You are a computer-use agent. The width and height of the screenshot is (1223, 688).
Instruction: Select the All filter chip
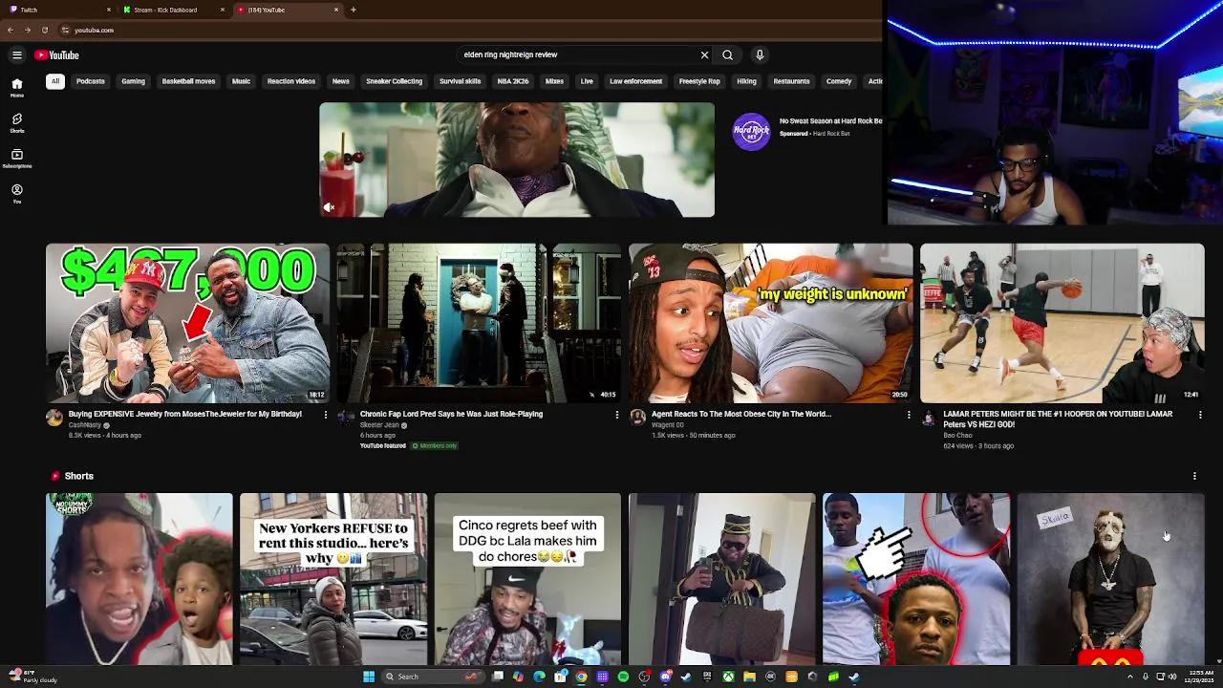(x=55, y=81)
